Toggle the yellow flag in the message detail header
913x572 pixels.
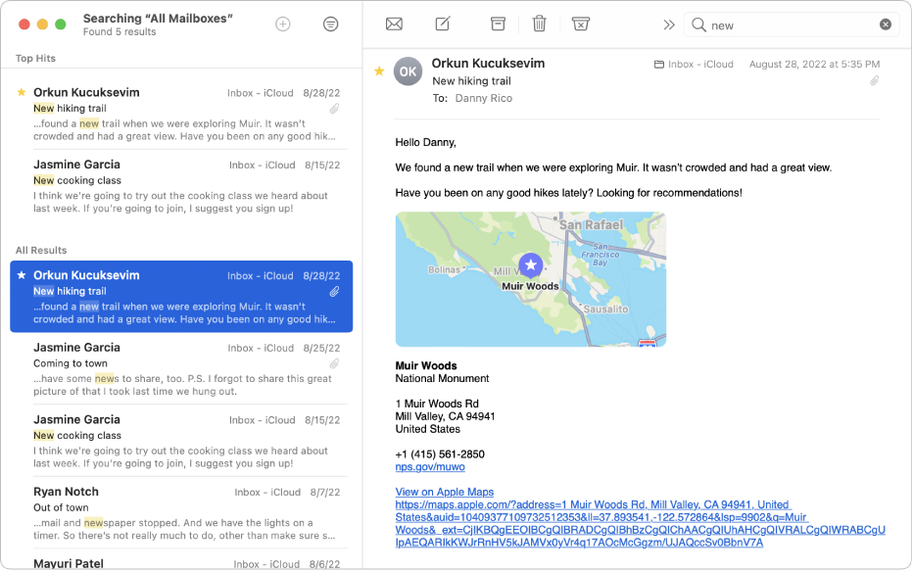coord(379,71)
